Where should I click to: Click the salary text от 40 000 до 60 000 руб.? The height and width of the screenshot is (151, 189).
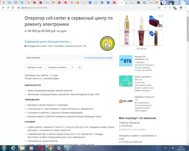click(45, 31)
